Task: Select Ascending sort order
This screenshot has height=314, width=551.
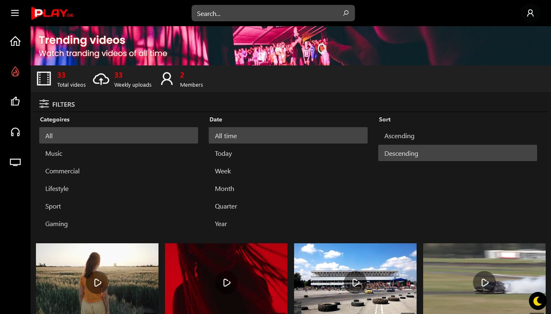Action: click(x=399, y=136)
